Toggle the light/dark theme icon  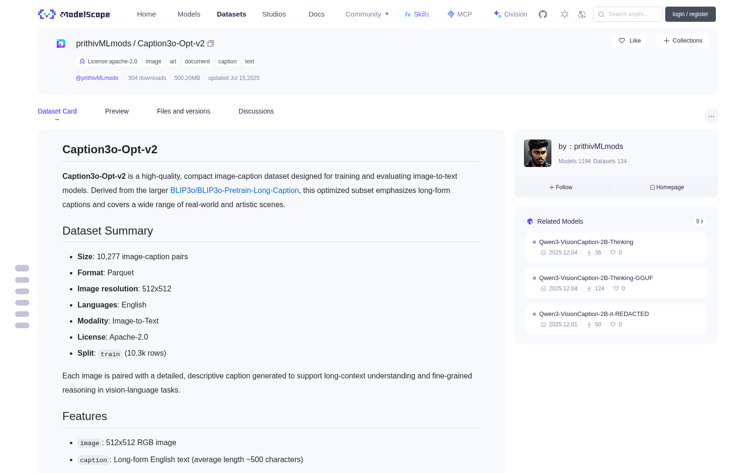pos(565,14)
